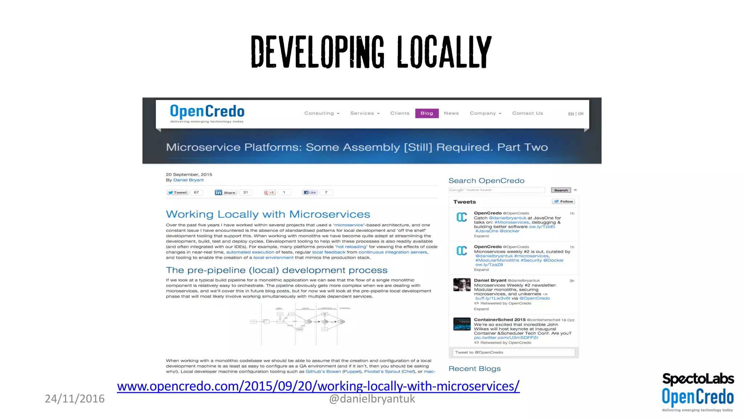Follow the 'local environment' link

pyautogui.click(x=273, y=258)
